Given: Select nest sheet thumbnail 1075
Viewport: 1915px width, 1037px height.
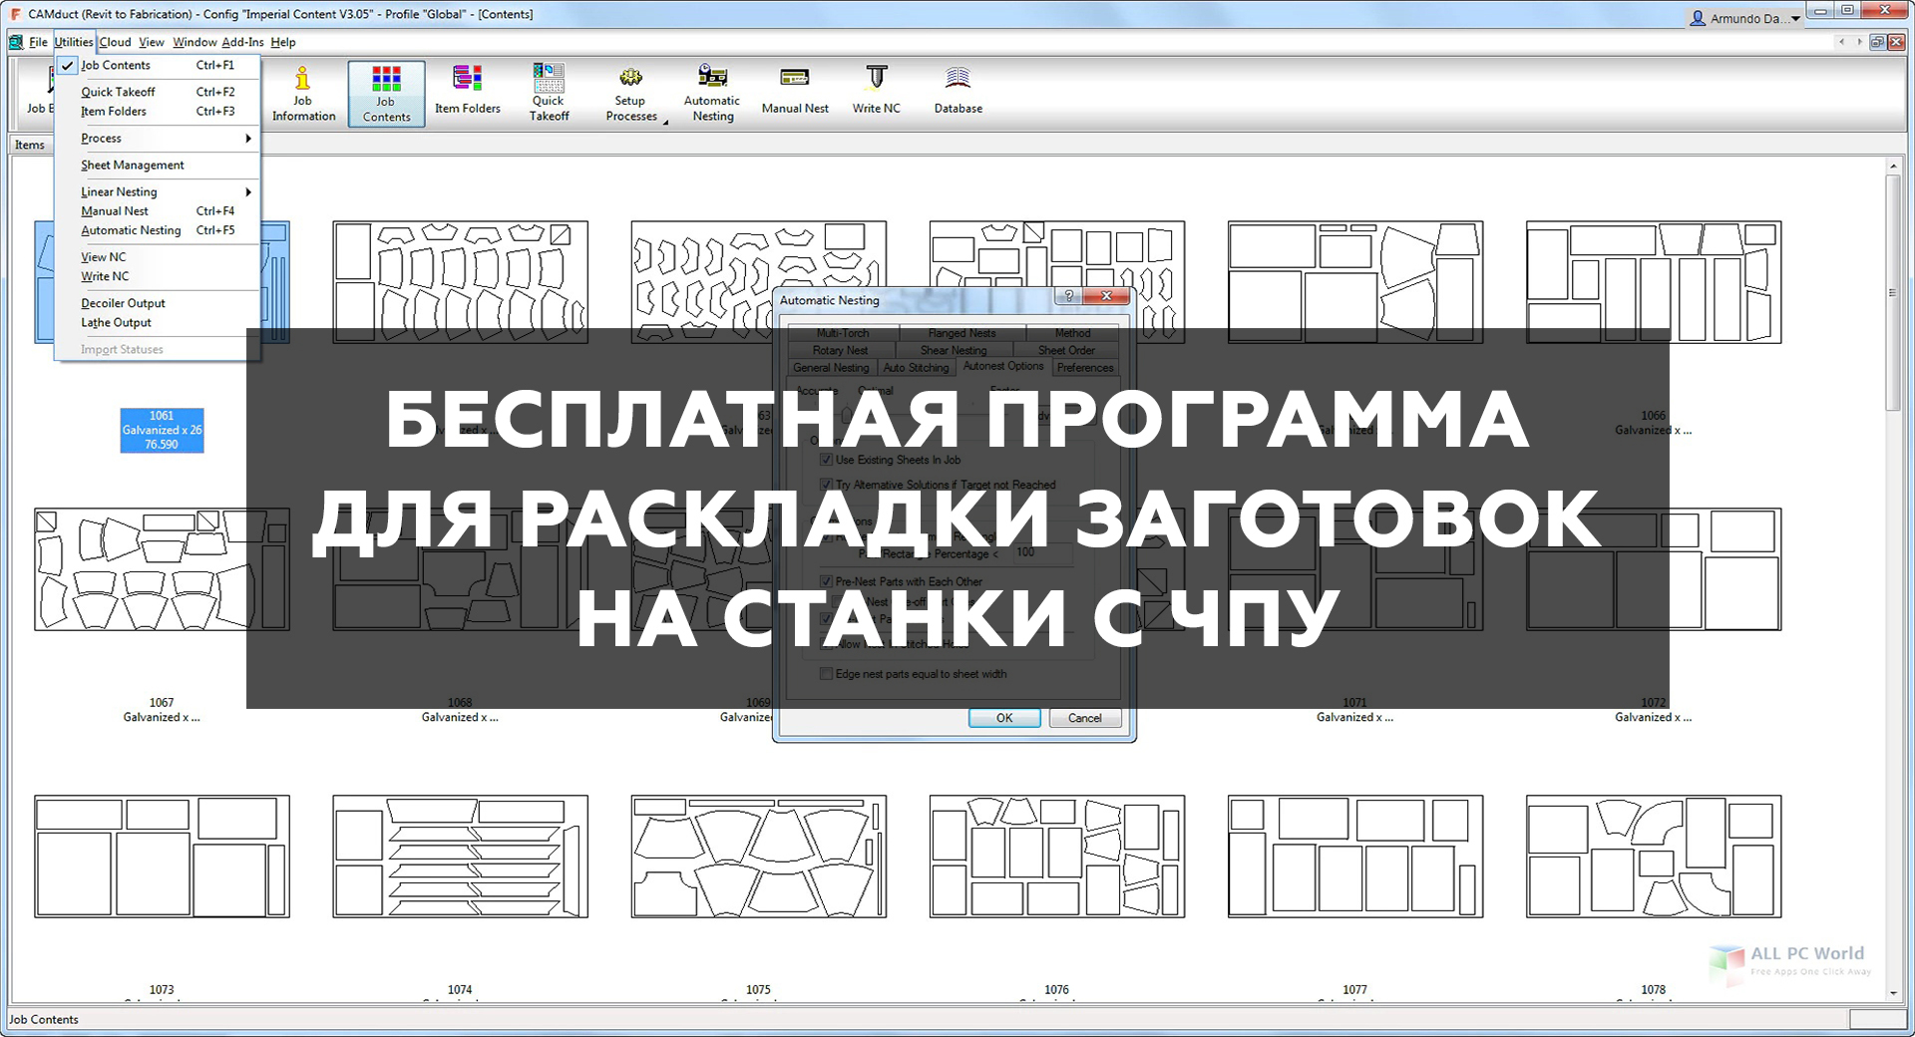Looking at the screenshot, I should [758, 857].
